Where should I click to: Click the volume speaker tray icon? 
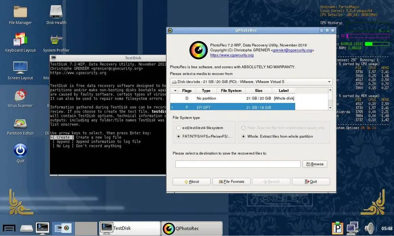click(x=370, y=228)
